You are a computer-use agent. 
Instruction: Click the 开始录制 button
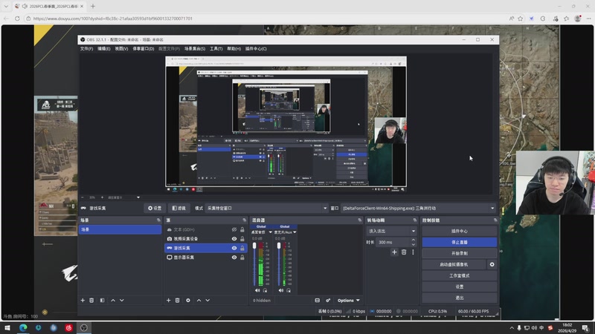[x=459, y=253]
